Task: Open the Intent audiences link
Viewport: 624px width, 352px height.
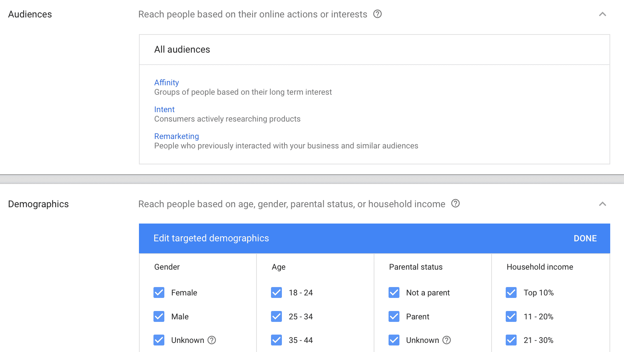Action: tap(164, 109)
